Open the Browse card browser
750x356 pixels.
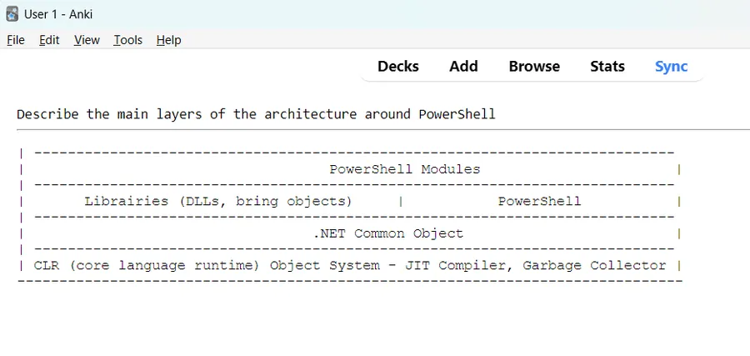(534, 66)
